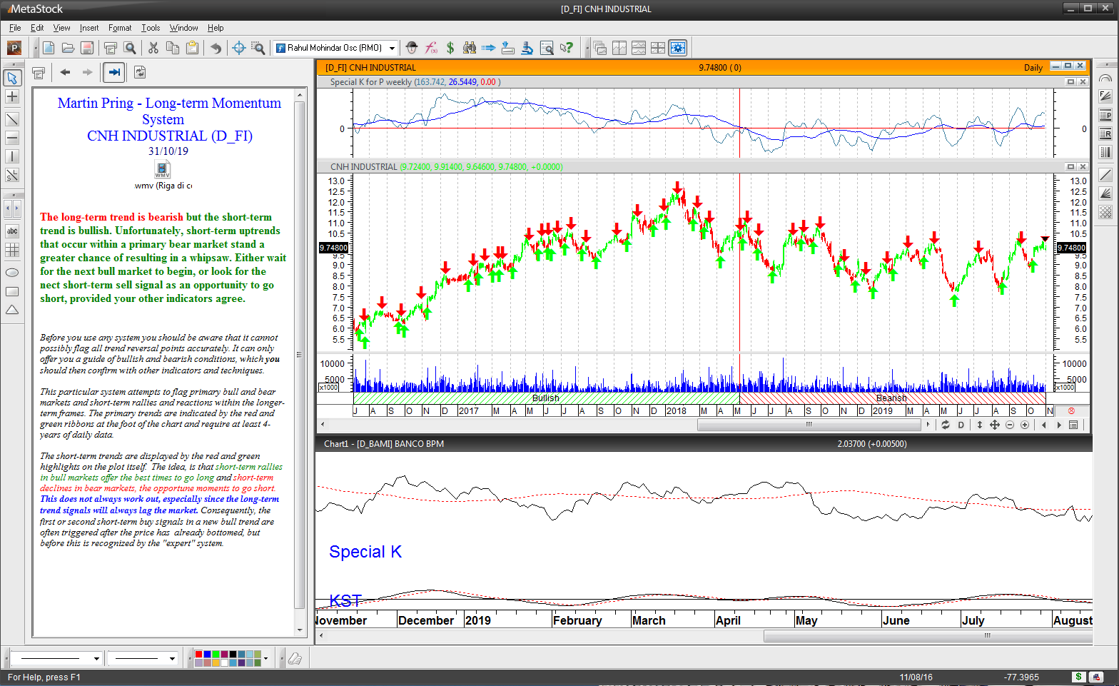The width and height of the screenshot is (1119, 686).
Task: Toggle the pinned forward-arrow button in commentary toolbar
Action: [x=114, y=72]
